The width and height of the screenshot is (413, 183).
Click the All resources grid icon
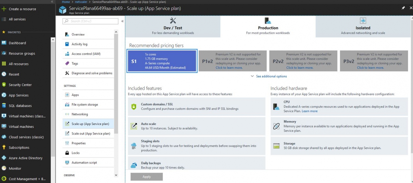pyautogui.click(x=4, y=64)
